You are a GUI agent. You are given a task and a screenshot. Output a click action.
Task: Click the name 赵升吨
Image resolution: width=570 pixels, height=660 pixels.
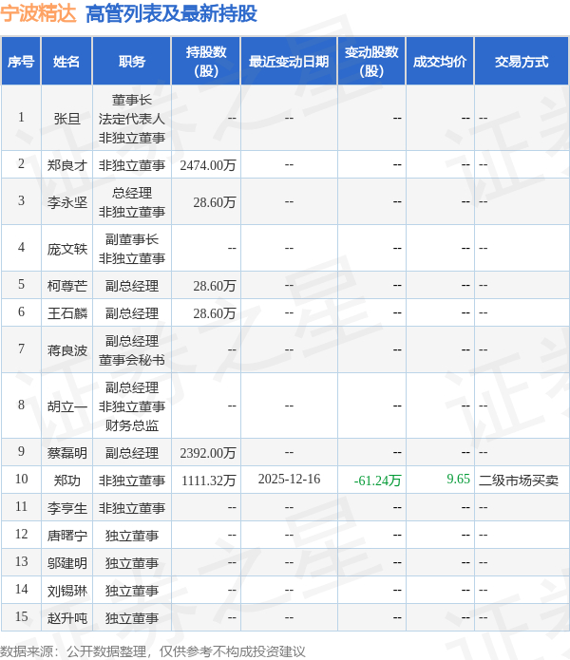66,618
